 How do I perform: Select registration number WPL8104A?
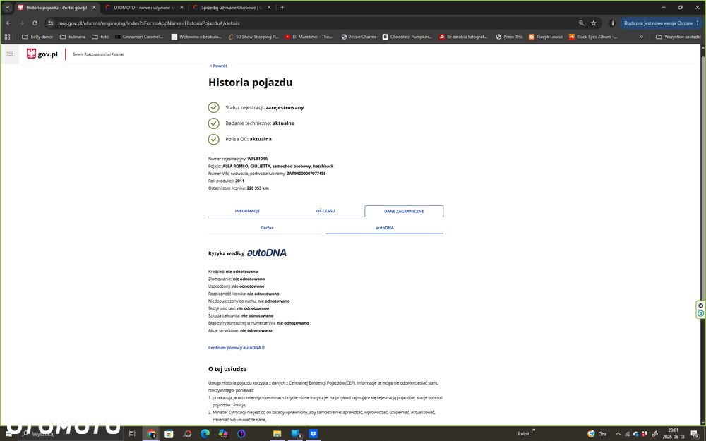point(258,158)
